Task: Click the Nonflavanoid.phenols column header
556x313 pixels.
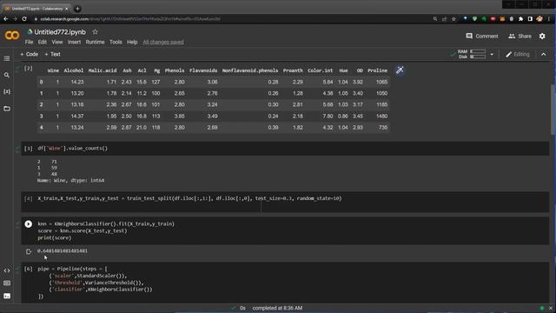Action: (x=250, y=70)
